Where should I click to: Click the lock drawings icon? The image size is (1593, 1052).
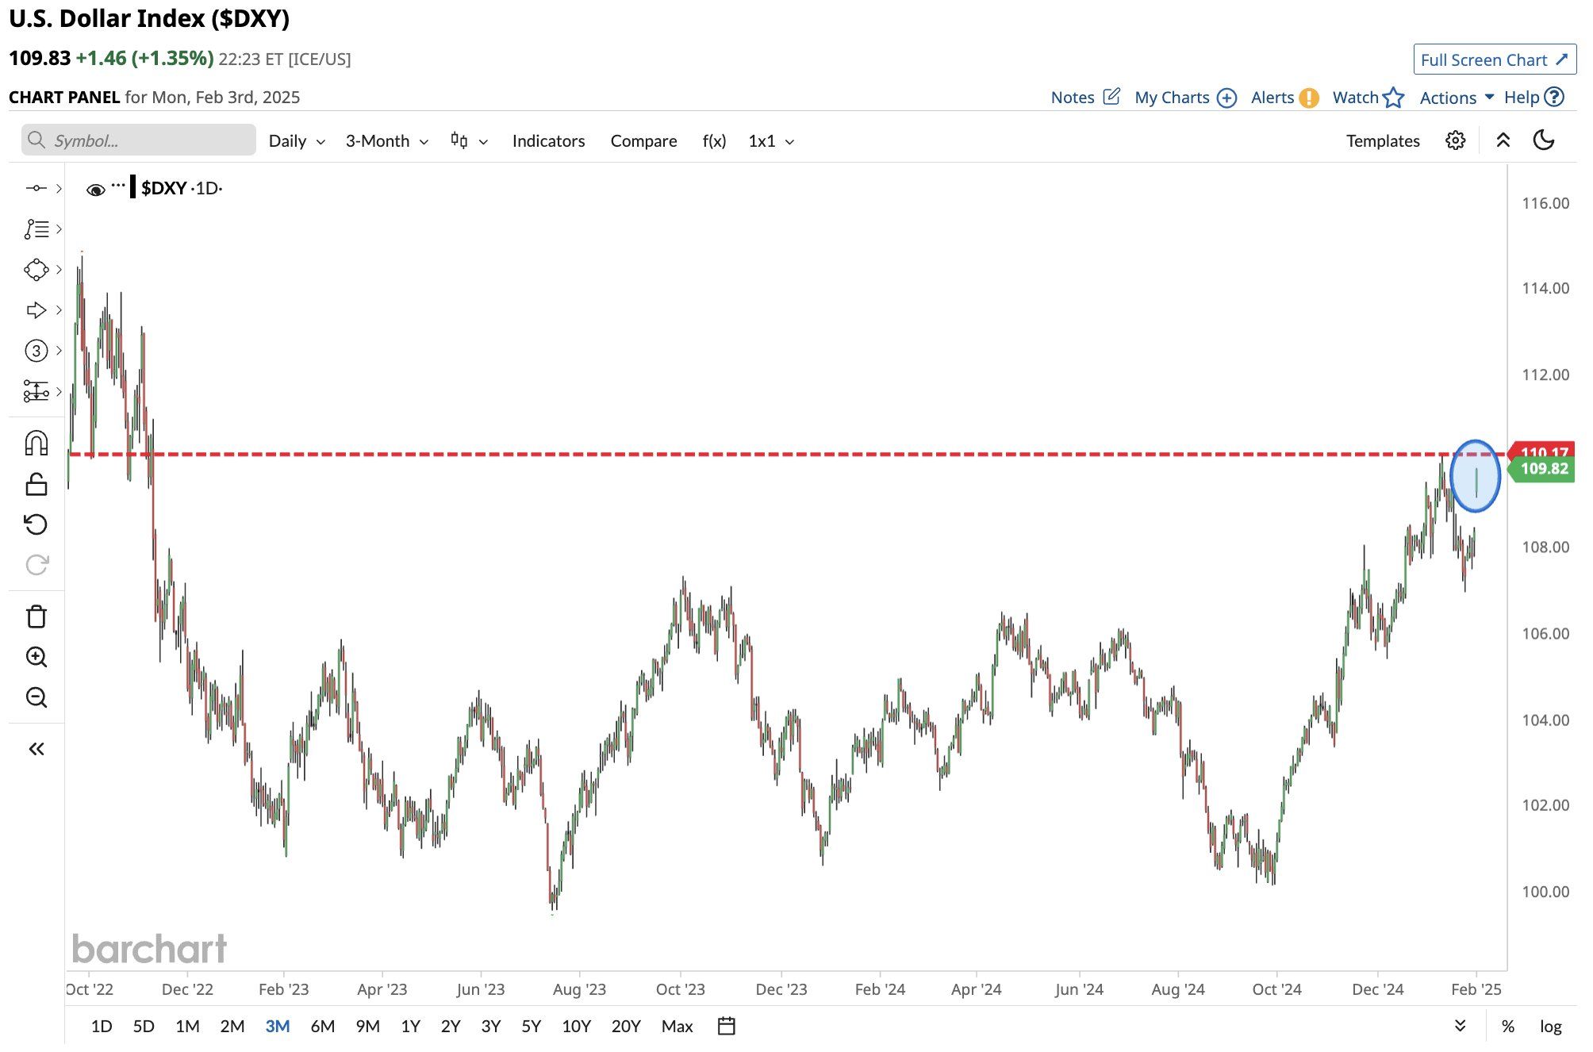36,484
